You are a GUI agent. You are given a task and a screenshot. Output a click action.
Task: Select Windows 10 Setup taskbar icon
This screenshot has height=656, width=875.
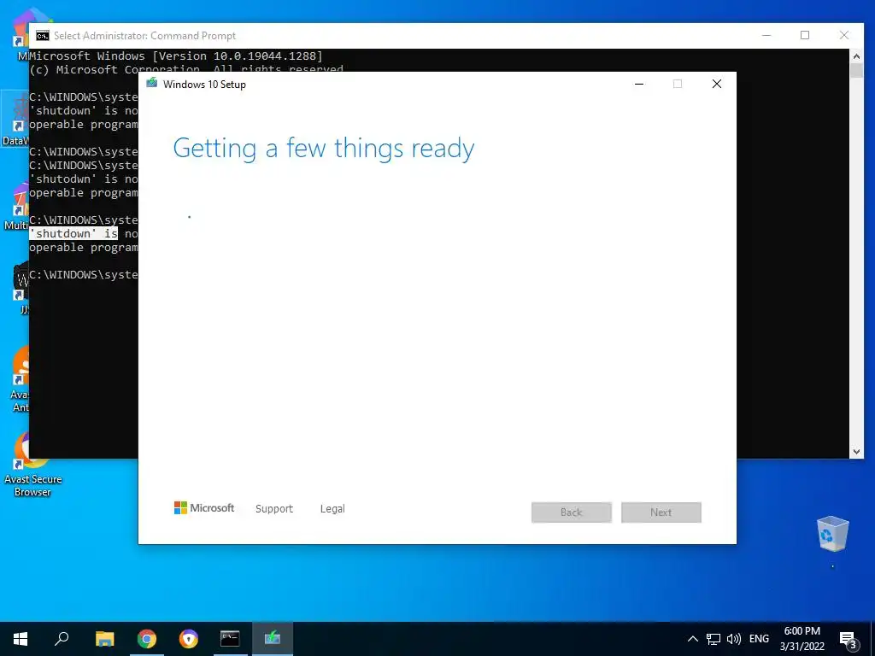273,639
